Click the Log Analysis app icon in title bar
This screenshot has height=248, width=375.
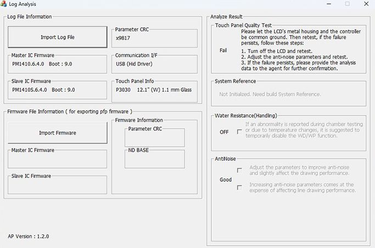[x=4, y=4]
